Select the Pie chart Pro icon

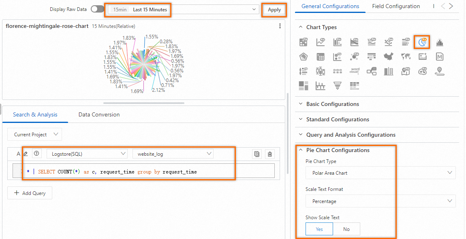(x=422, y=42)
